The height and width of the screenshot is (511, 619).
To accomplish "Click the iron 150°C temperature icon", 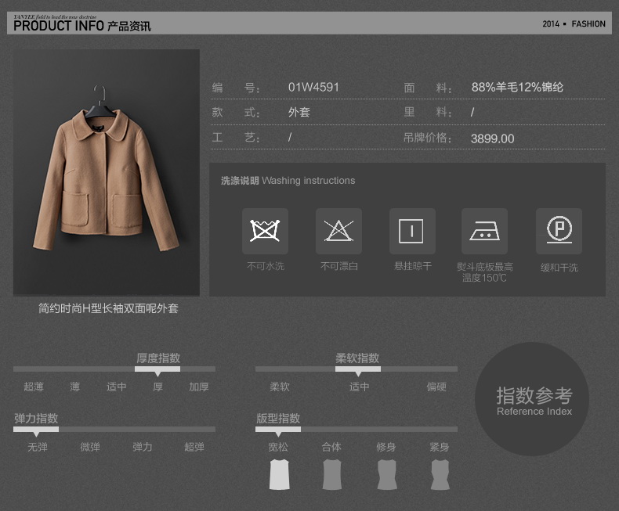I will point(484,231).
